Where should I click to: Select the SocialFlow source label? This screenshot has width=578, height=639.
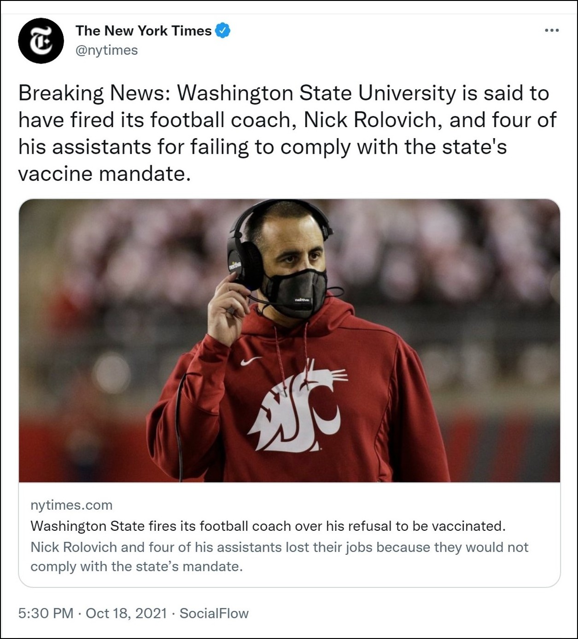pos(214,613)
